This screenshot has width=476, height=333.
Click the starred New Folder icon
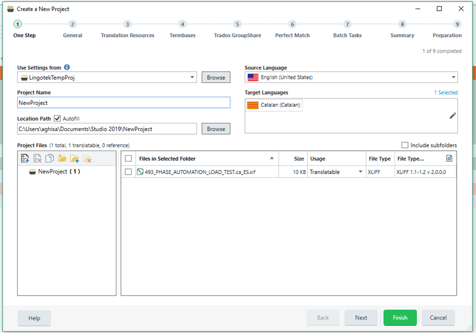click(x=62, y=158)
